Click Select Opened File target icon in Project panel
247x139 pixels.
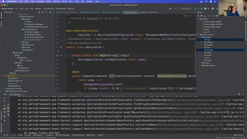[39, 12]
